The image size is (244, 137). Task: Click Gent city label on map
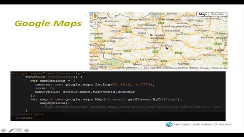coord(126,26)
